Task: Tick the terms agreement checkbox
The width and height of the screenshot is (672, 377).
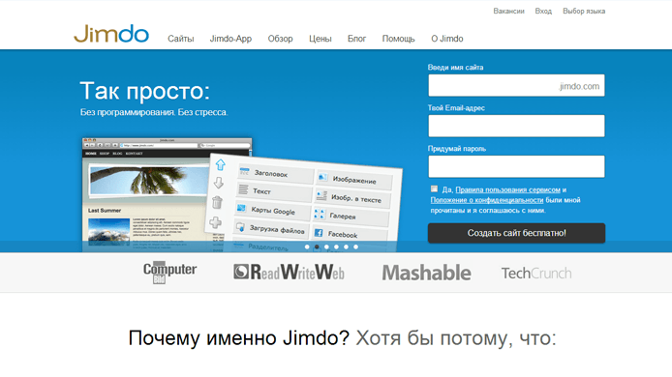Action: [x=434, y=188]
